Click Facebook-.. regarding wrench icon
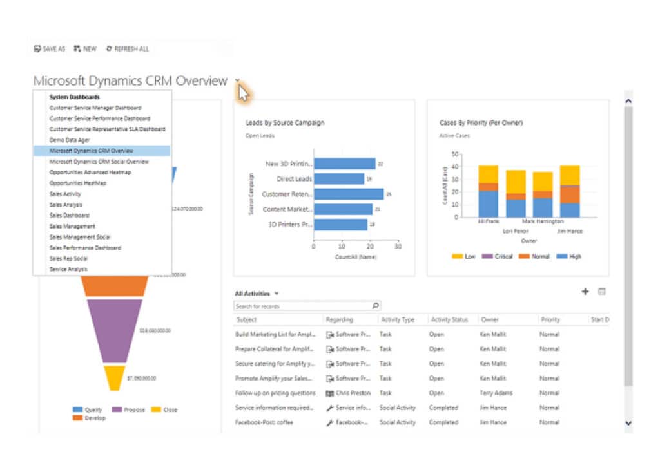Image resolution: width=660 pixels, height=470 pixels. (x=330, y=423)
